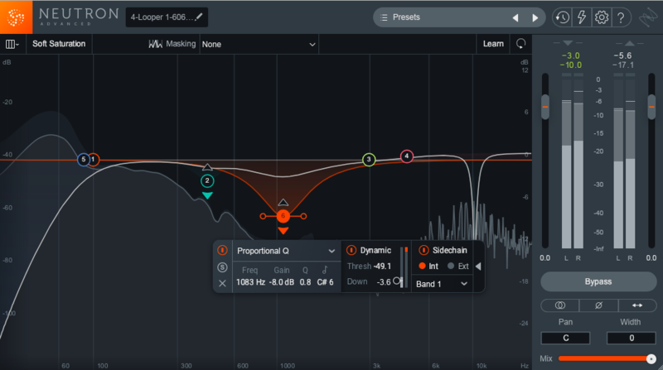Click the Bypass button
This screenshot has width=663, height=370.
tap(598, 281)
